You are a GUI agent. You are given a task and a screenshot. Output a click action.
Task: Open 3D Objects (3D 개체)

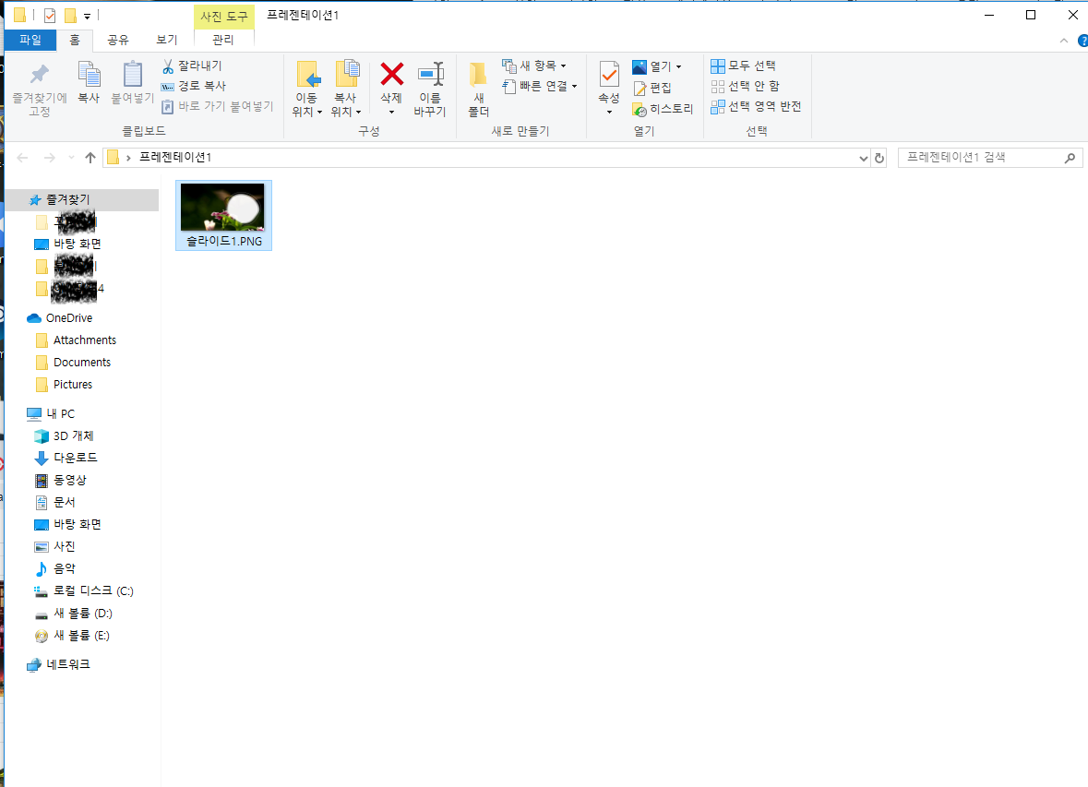click(x=74, y=435)
